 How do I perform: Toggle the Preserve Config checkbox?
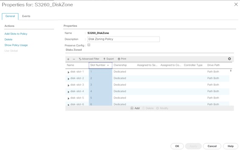pyautogui.click(x=89, y=45)
